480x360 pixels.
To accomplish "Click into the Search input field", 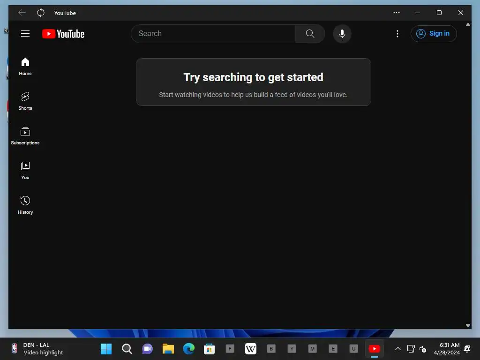I will 213,34.
